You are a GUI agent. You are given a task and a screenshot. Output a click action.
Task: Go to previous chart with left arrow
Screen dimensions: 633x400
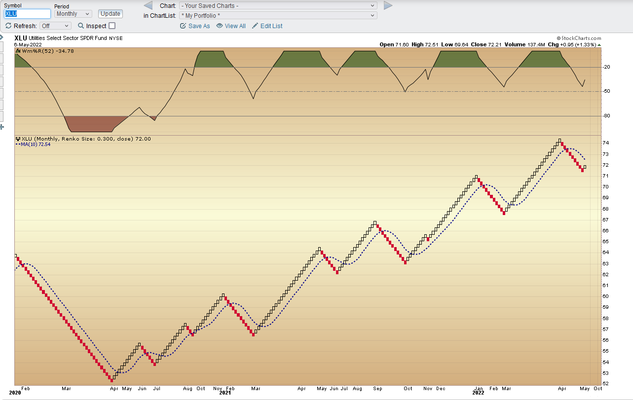point(148,5)
